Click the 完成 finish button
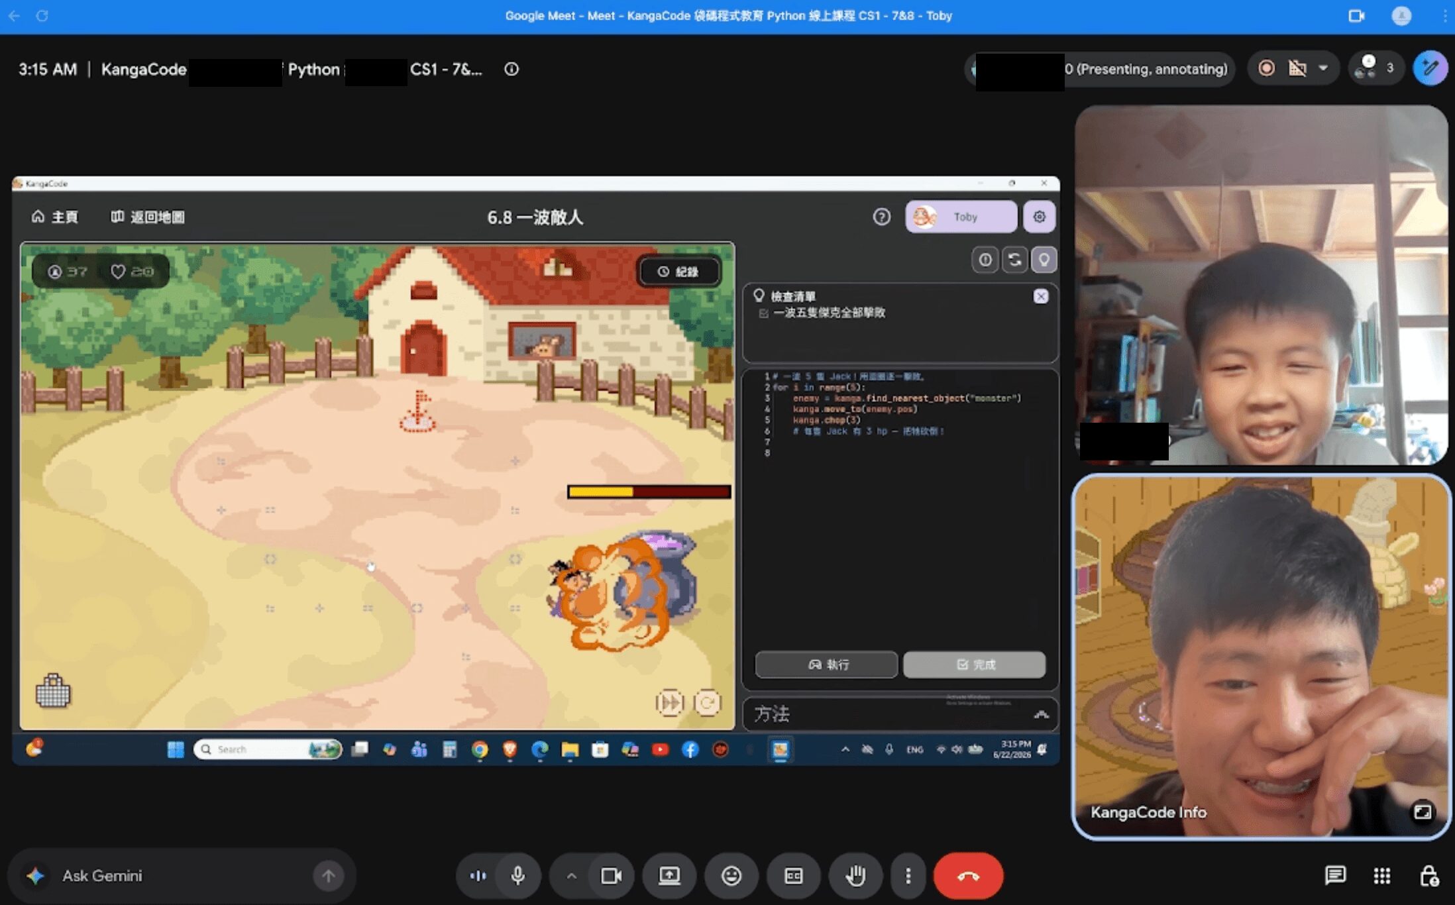Viewport: 1455px width, 905px height. coord(975,665)
